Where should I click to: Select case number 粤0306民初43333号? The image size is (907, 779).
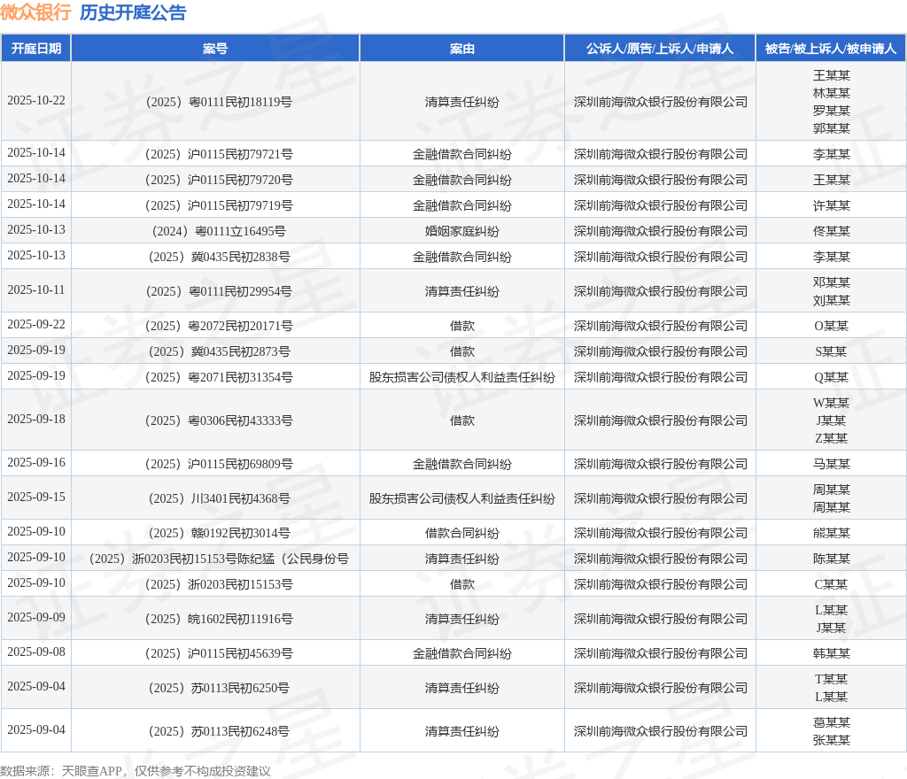pos(219,420)
